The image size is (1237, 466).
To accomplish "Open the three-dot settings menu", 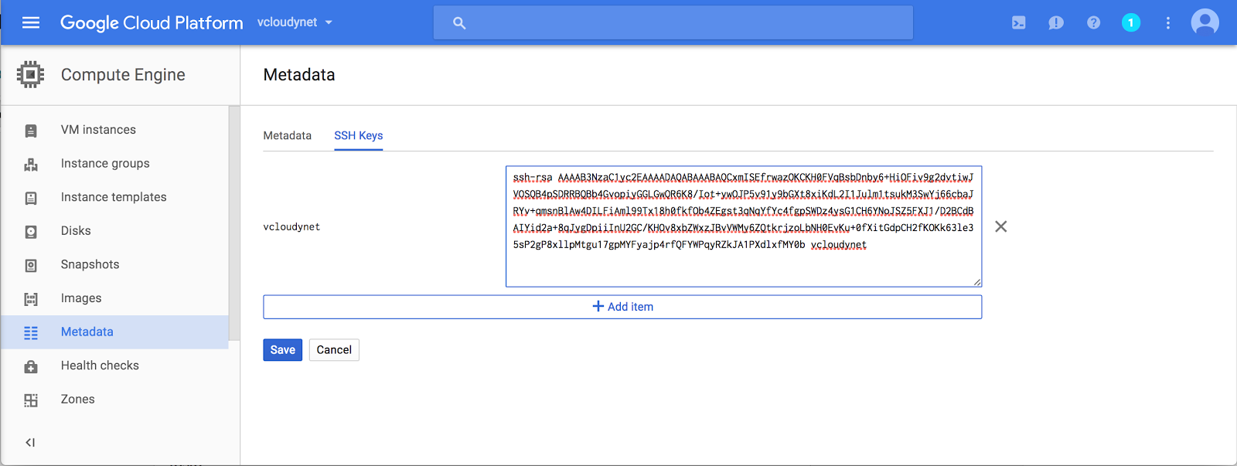I will [1168, 23].
